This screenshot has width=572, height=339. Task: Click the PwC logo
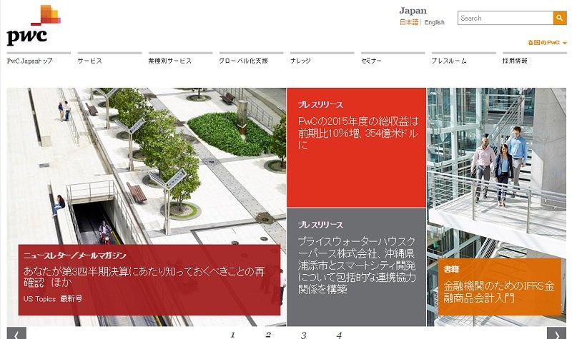pos(34,26)
